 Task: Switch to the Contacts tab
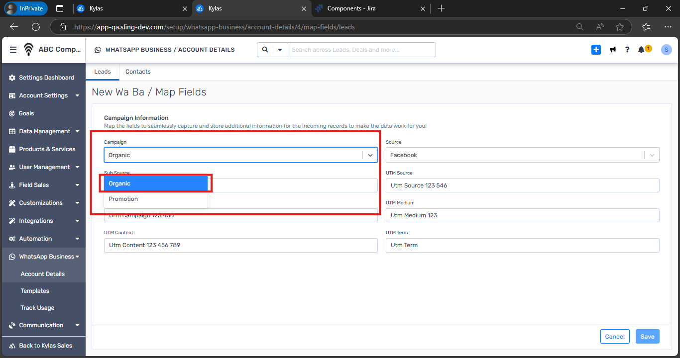point(138,72)
